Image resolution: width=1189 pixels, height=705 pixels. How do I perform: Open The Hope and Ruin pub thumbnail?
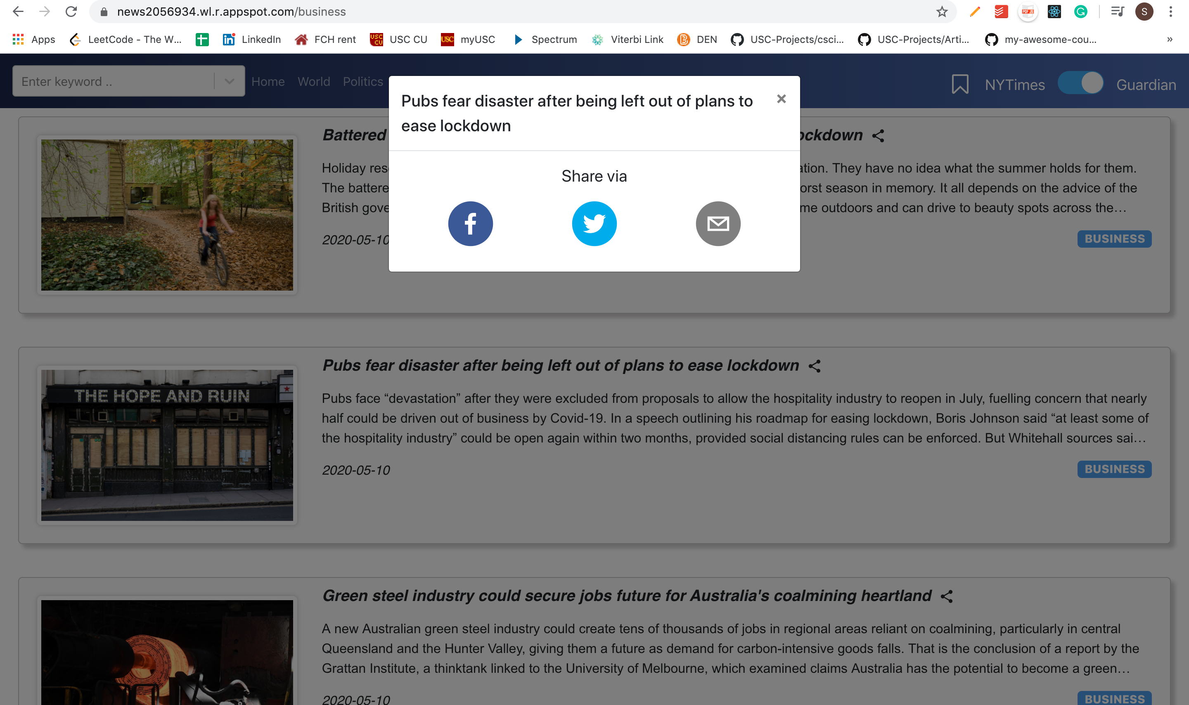(x=167, y=445)
